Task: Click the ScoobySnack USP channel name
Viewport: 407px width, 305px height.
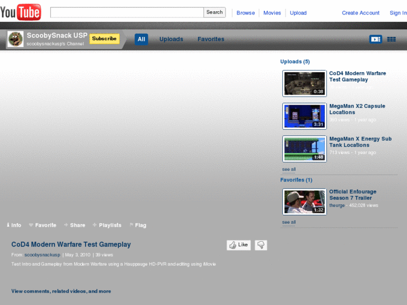Action: tap(57, 35)
